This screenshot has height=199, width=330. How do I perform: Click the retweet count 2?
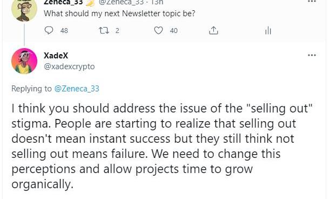117,31
